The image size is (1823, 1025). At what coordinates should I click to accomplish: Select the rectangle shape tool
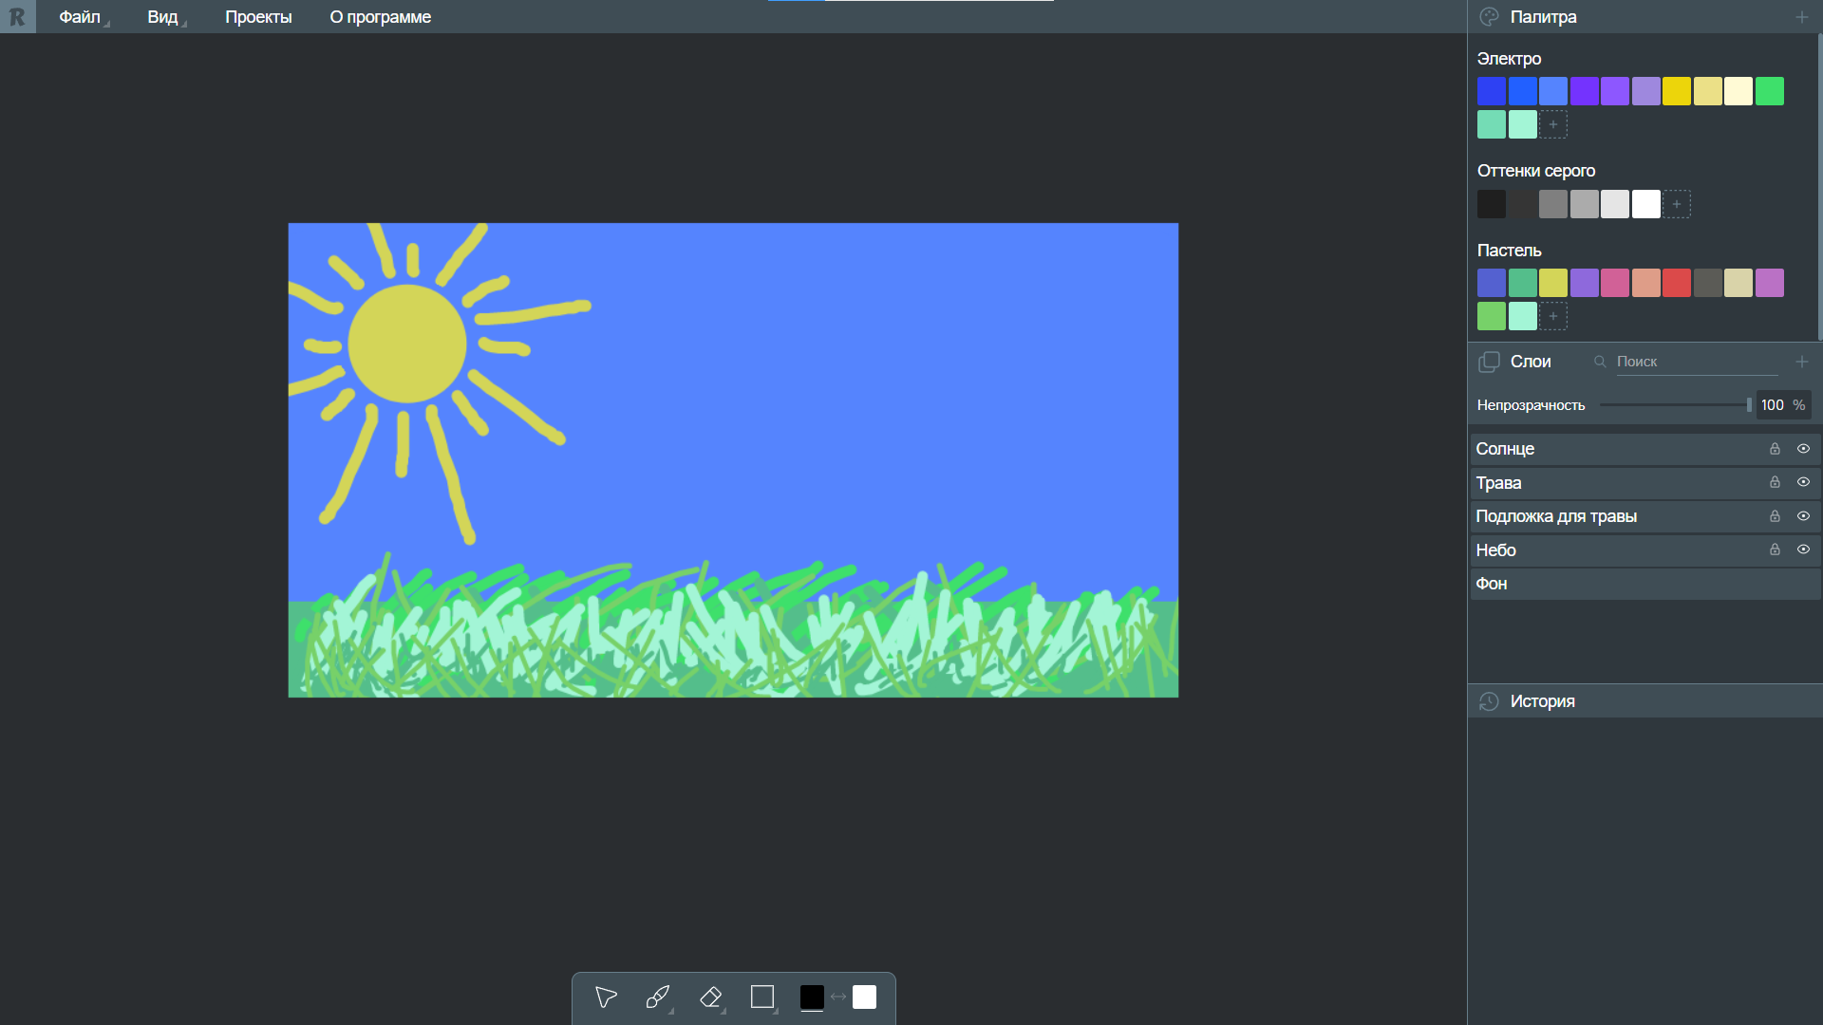pos(762,997)
